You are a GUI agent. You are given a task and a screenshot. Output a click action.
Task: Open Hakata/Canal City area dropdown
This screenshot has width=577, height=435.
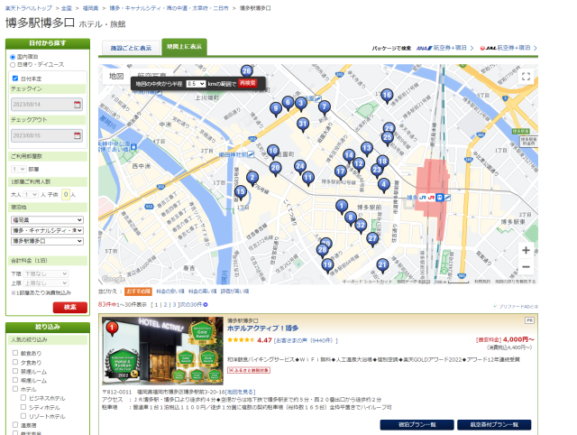pyautogui.click(x=47, y=230)
